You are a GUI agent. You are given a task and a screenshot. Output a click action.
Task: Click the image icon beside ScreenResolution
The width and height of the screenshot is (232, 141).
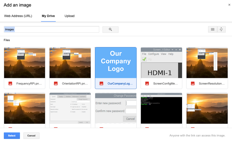click(x=193, y=84)
